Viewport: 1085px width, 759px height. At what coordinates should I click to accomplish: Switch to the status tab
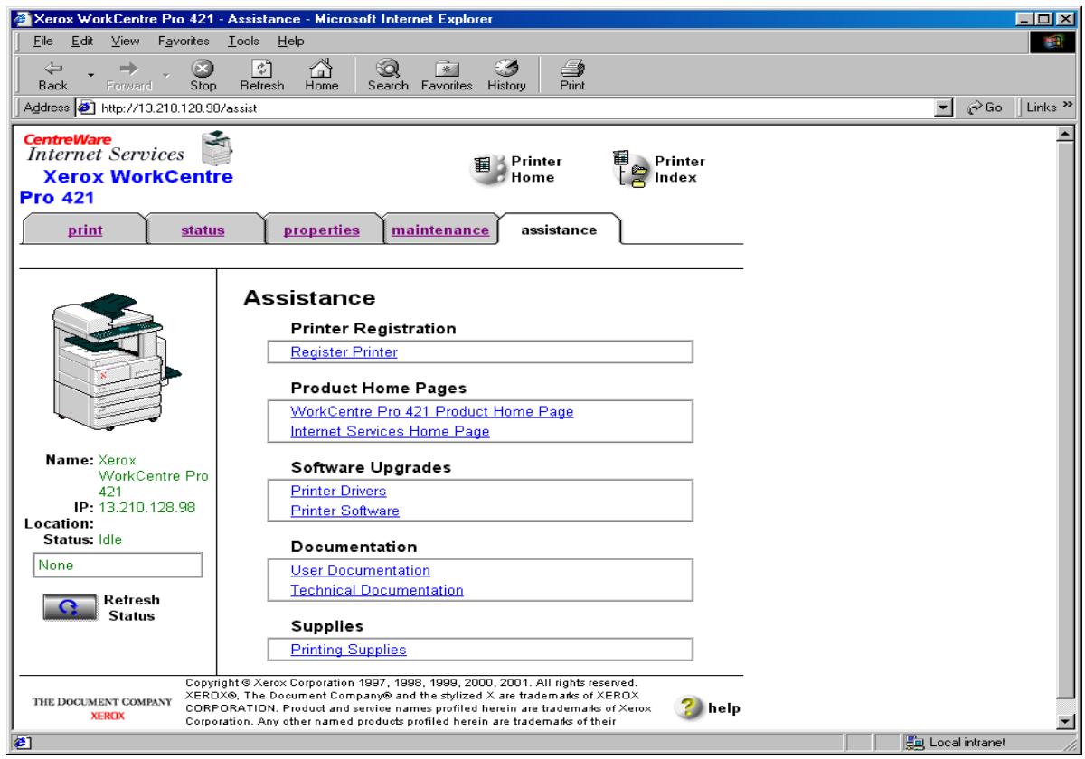point(203,230)
